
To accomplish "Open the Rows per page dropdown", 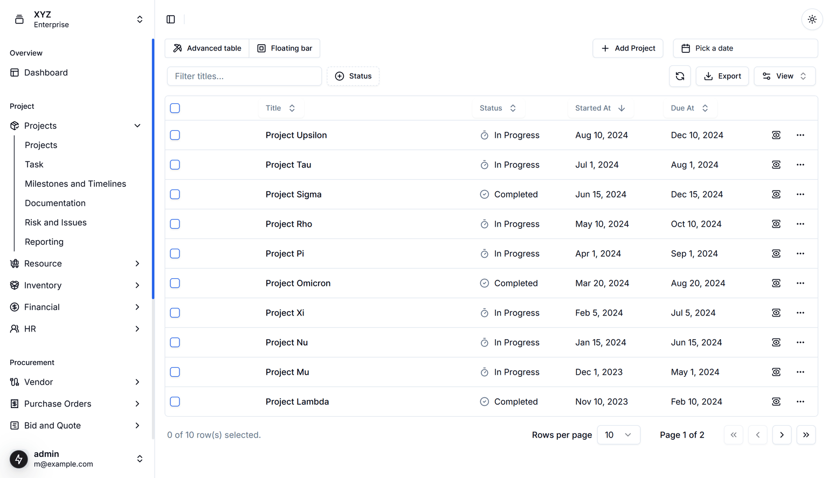I will tap(618, 435).
